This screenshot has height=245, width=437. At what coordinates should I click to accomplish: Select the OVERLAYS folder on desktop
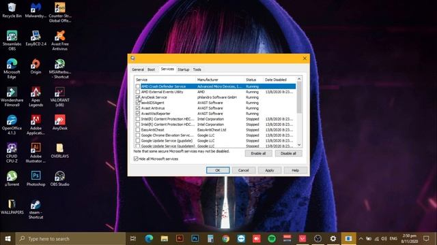point(60,150)
